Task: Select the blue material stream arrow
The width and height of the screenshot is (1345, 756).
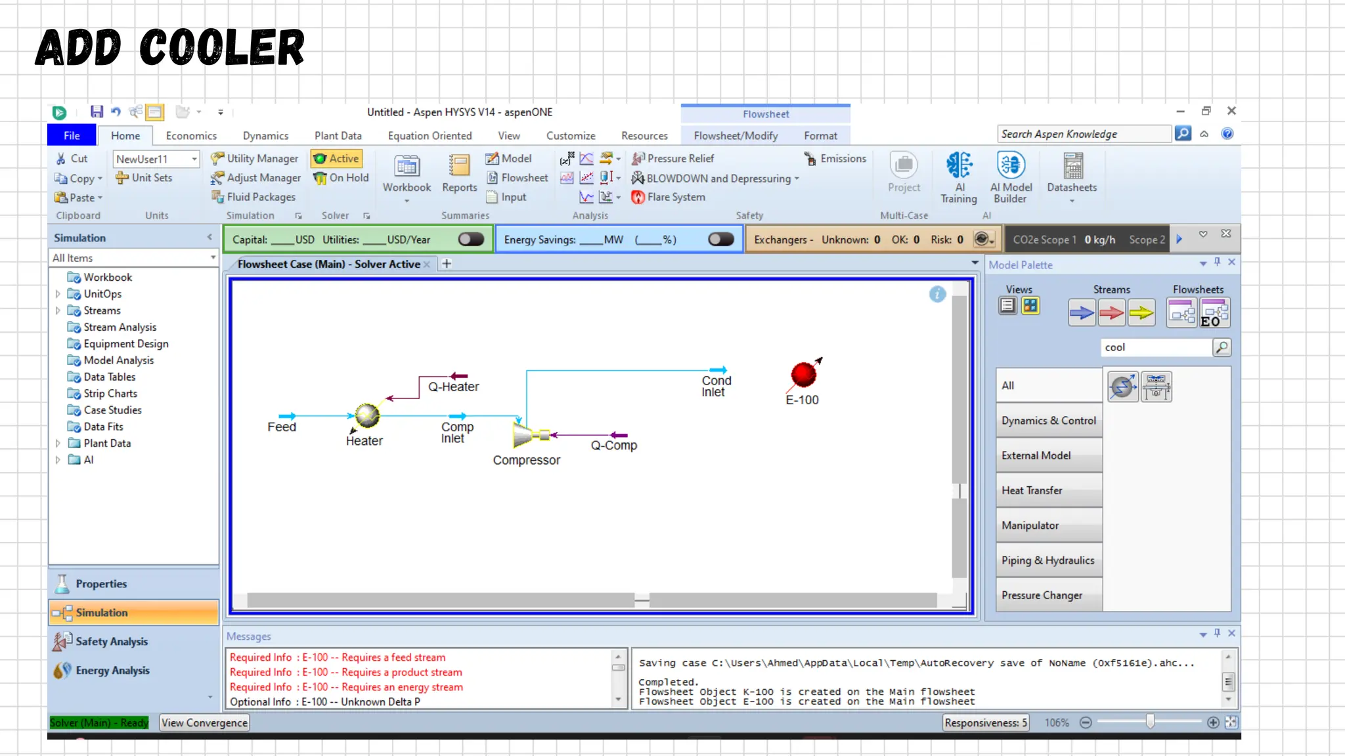Action: pyautogui.click(x=1081, y=313)
